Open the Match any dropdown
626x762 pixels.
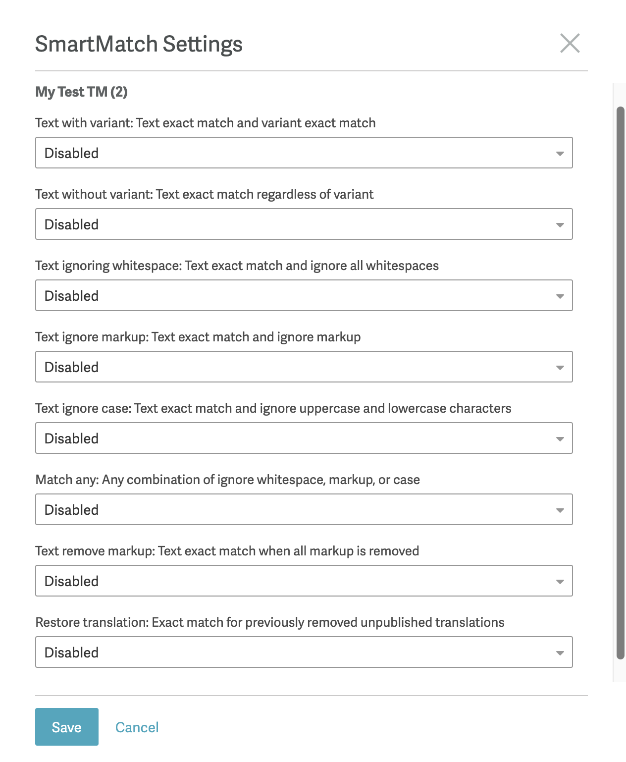304,509
